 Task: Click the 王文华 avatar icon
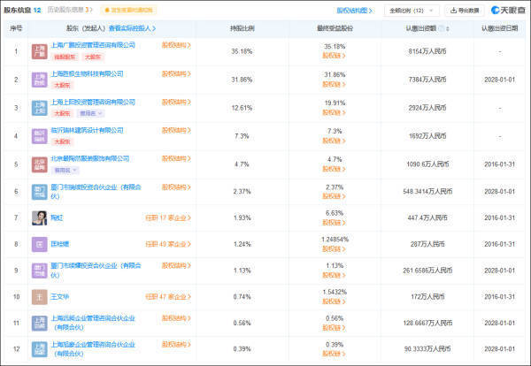41,297
